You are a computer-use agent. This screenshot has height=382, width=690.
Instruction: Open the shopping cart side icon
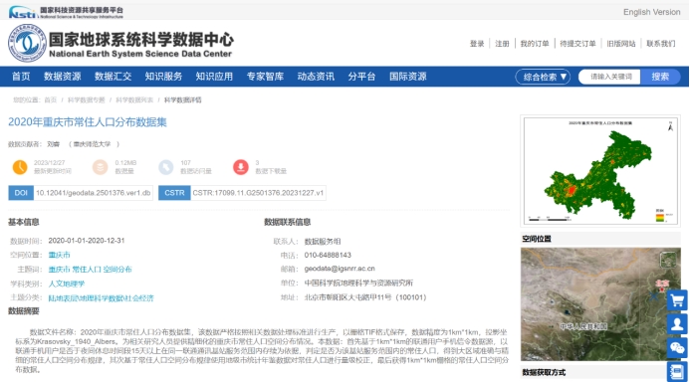click(677, 300)
